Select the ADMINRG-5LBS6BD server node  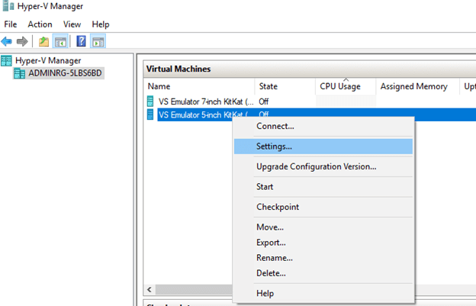(x=59, y=73)
